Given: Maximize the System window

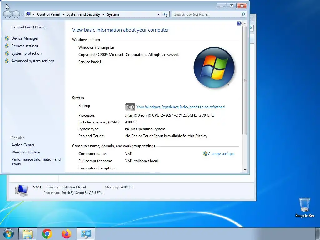Looking at the screenshot, I should (232, 6).
